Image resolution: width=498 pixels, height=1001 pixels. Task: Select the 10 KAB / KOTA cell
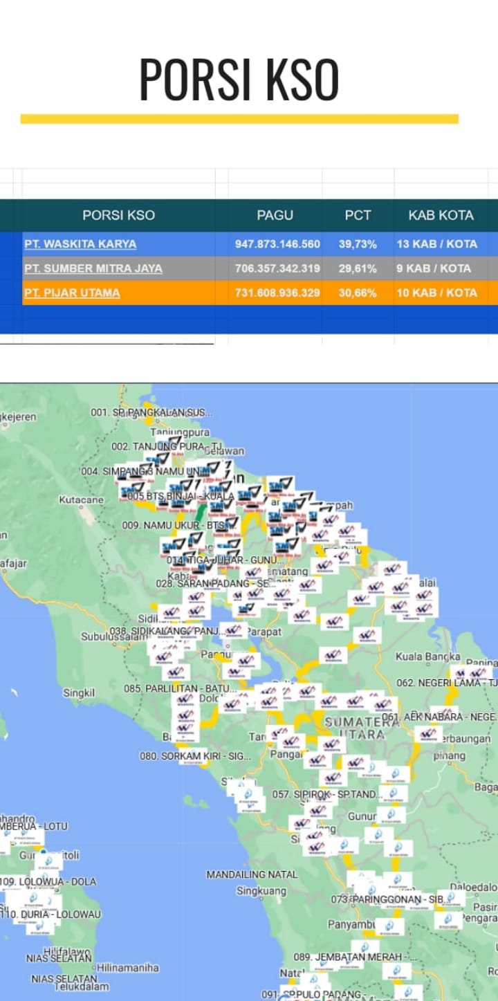(437, 293)
